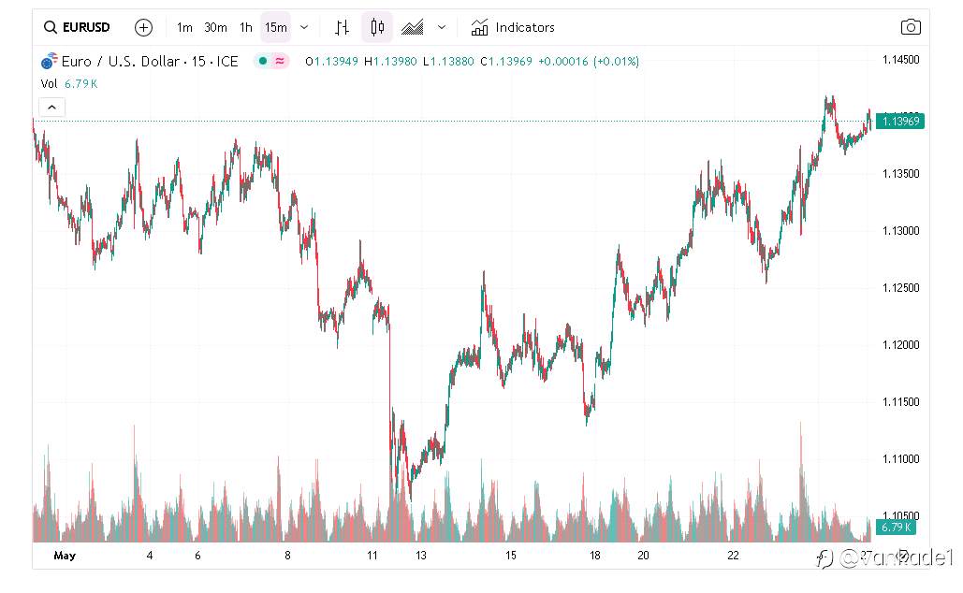Screen dimensions: 963x593
Task: Expand the chart style dropdown arrow
Action: 442,28
